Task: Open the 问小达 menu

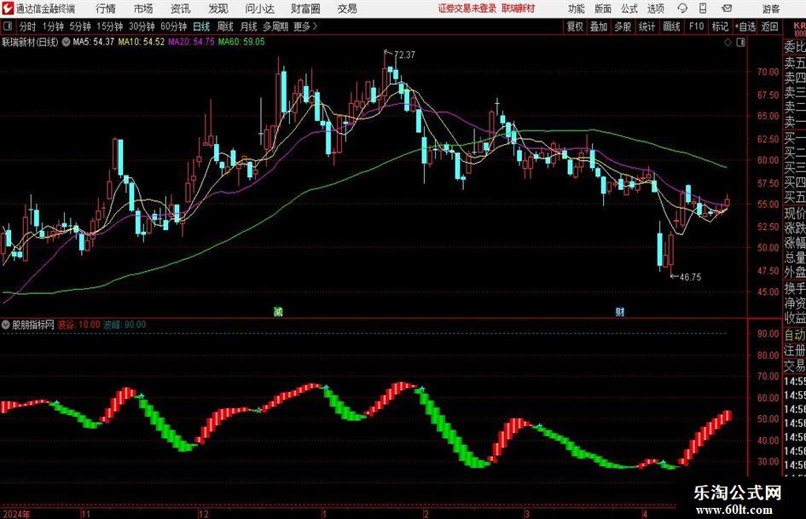Action: (x=259, y=9)
